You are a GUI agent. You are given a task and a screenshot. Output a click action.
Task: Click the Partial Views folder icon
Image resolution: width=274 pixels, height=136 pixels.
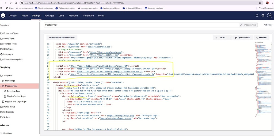tap(1, 107)
